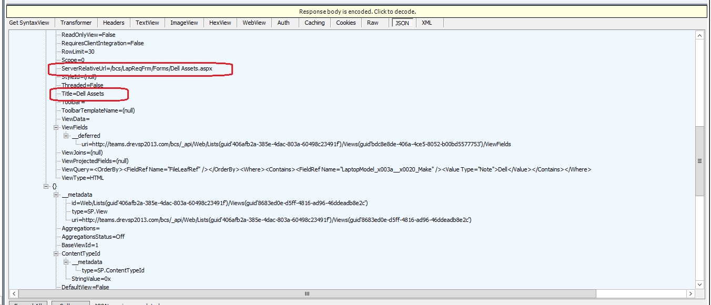
Task: Select the ViewProjectedFields=(null) row
Action: click(x=95, y=161)
